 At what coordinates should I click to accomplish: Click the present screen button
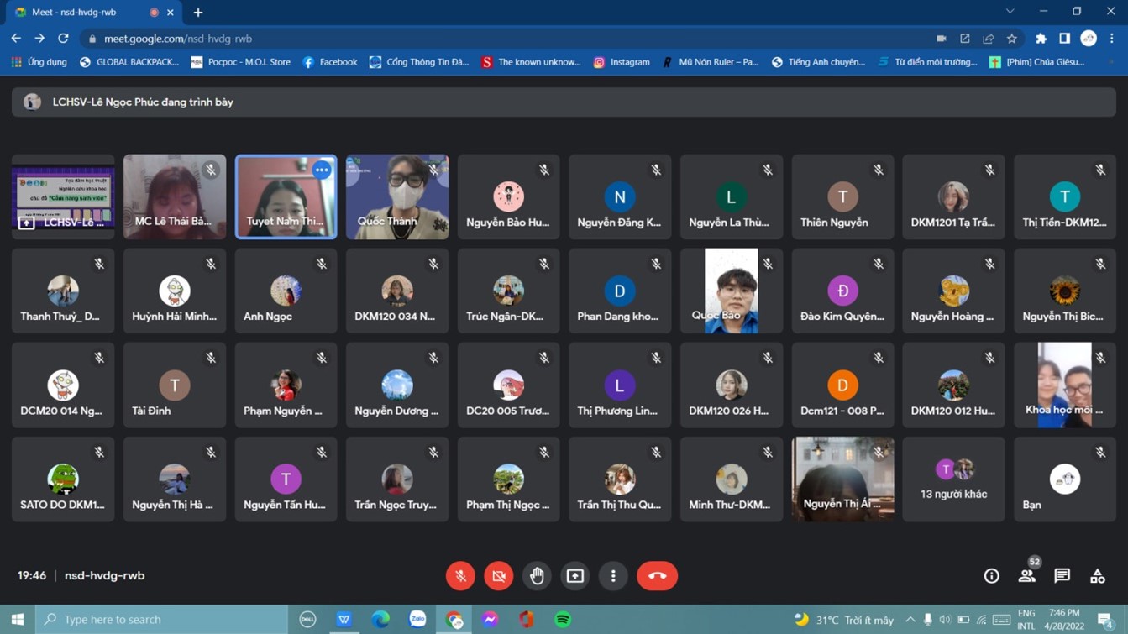[x=575, y=576]
